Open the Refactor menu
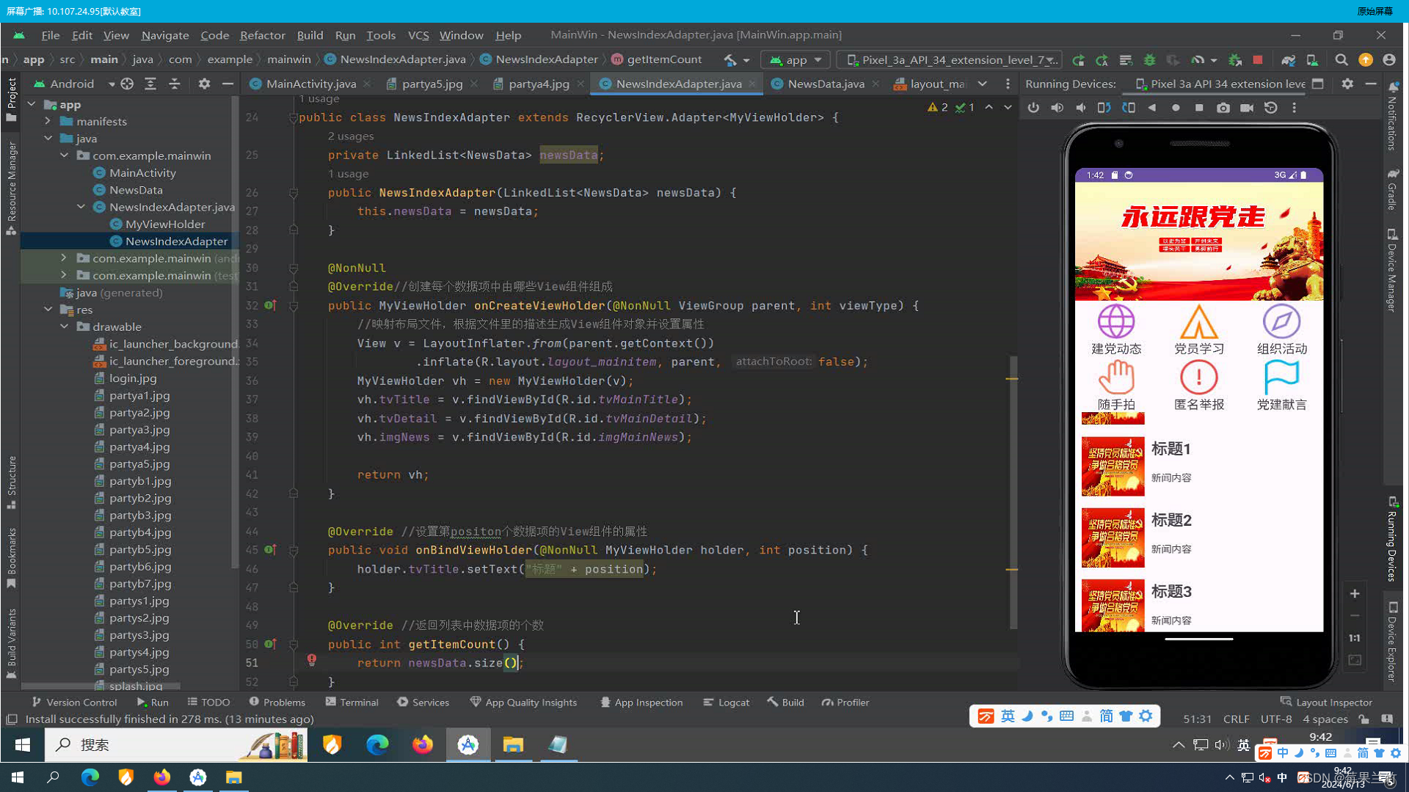This screenshot has height=792, width=1409. pos(262,34)
